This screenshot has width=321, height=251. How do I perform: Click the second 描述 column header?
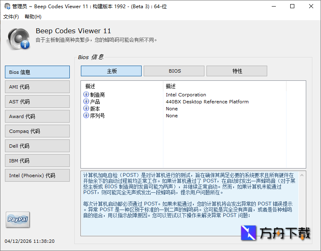[225, 86]
